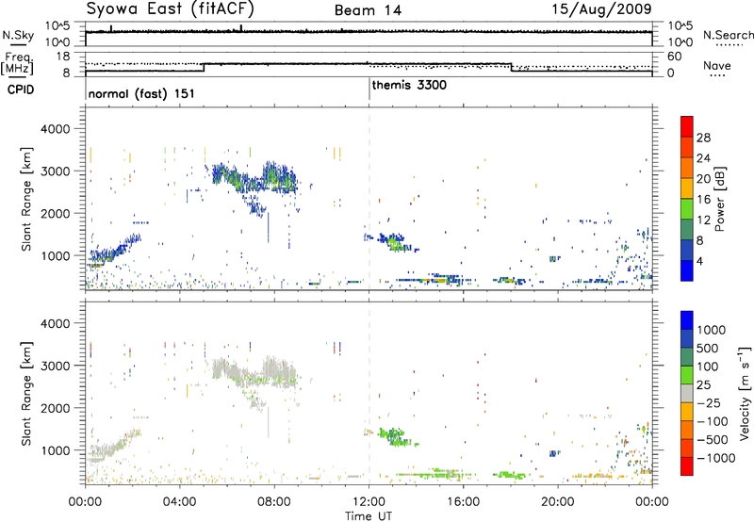Screen dimensions: 754x522
Task: Click the 'Syowa East (fitACF)' plot title
Action: pos(170,8)
